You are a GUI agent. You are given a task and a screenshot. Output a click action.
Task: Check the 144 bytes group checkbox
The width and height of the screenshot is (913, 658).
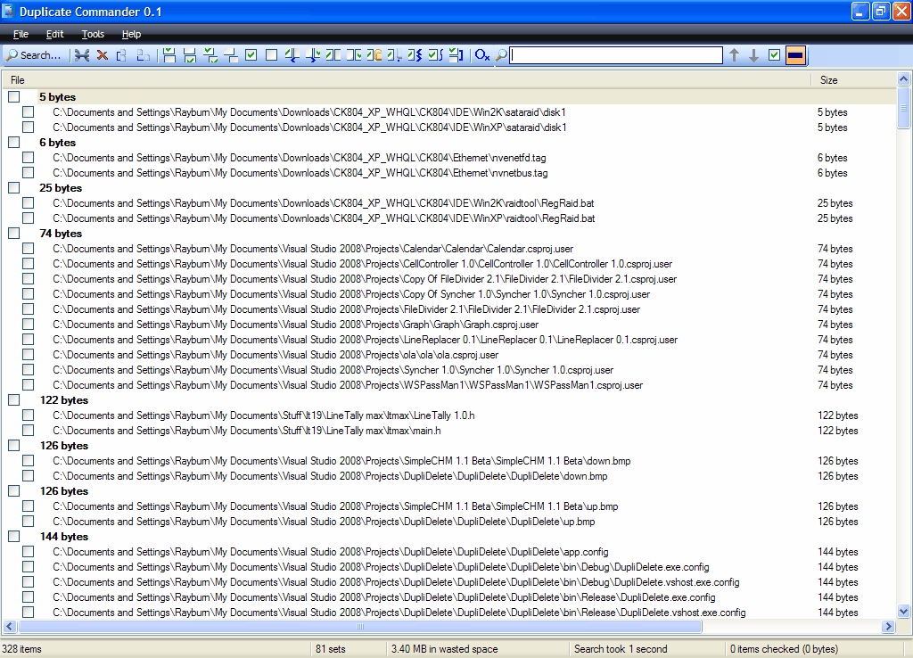click(x=14, y=537)
